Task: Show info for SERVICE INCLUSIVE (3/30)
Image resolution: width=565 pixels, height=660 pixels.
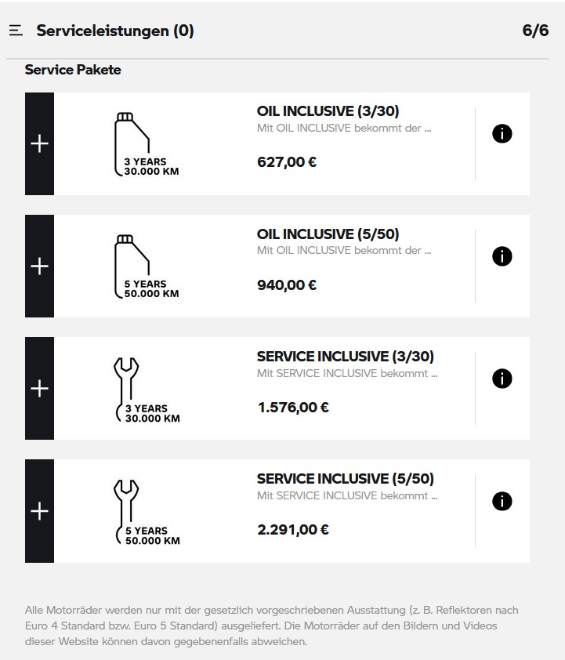Action: click(502, 379)
